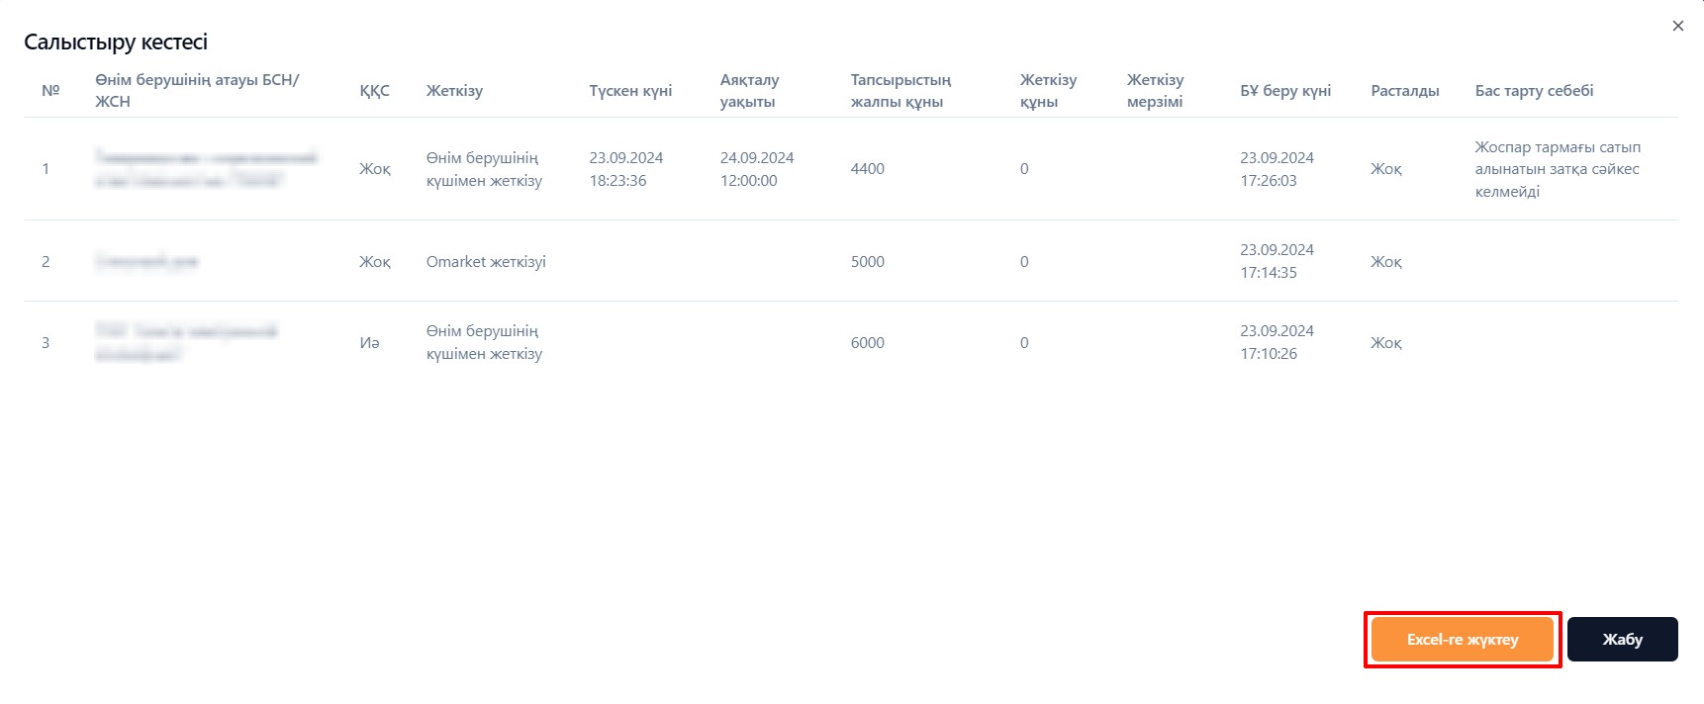The width and height of the screenshot is (1704, 704).
Task: Click the Жеткізу құны column header
Action: (x=1048, y=90)
